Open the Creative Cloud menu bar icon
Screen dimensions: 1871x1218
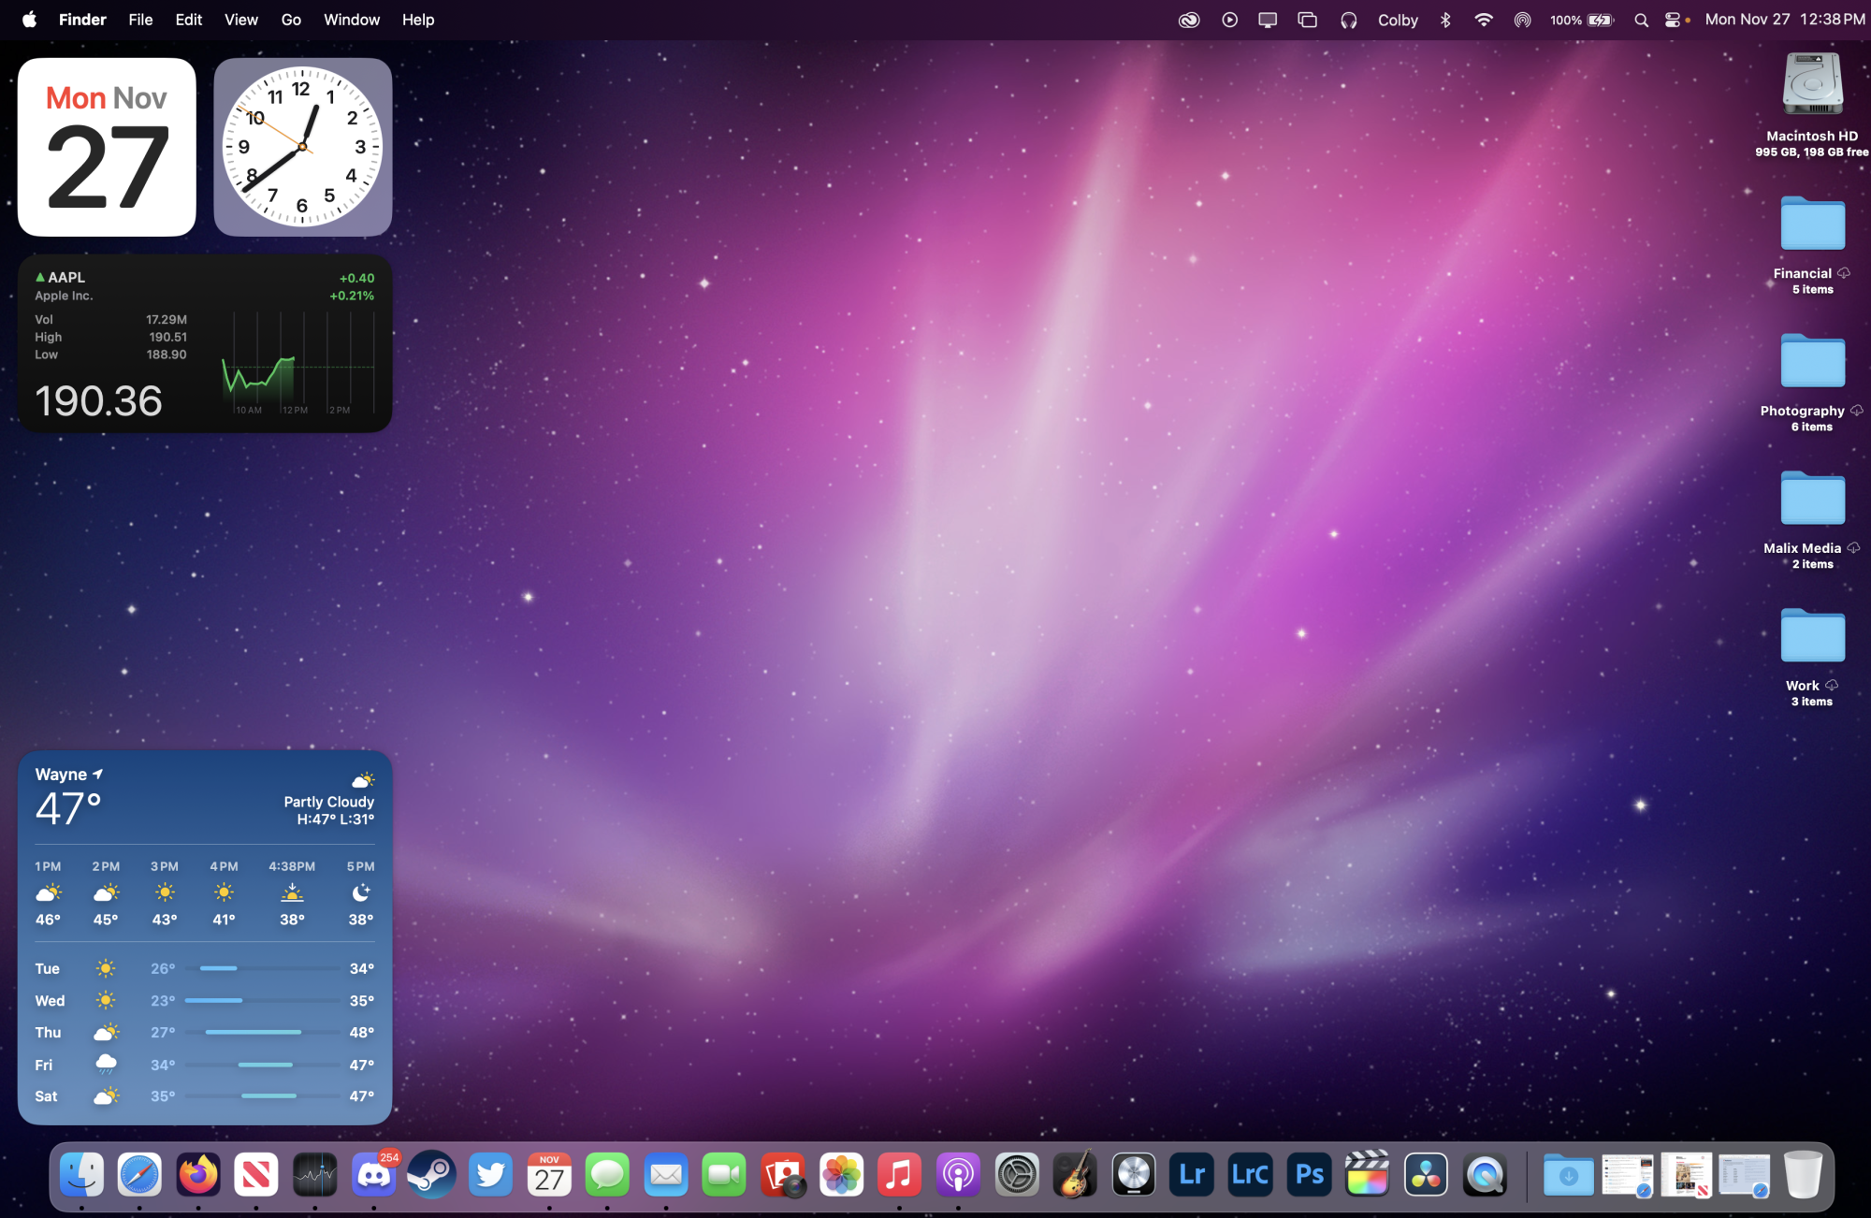[1189, 20]
